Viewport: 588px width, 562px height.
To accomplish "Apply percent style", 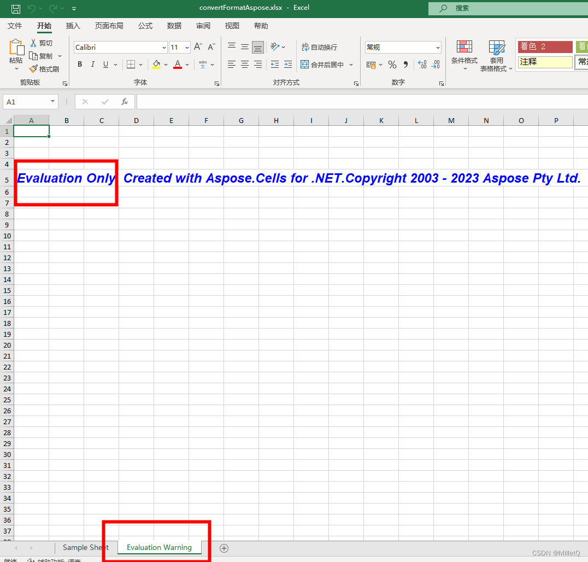I will click(392, 65).
